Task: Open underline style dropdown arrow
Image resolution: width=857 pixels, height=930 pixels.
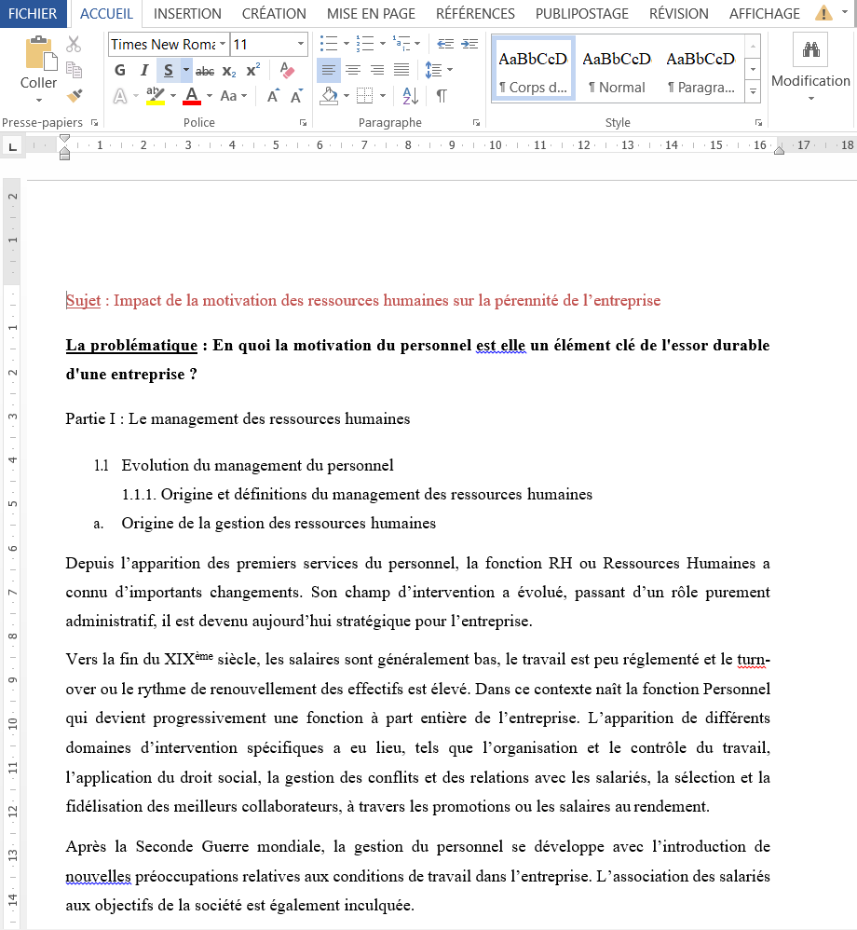Action: [x=185, y=71]
